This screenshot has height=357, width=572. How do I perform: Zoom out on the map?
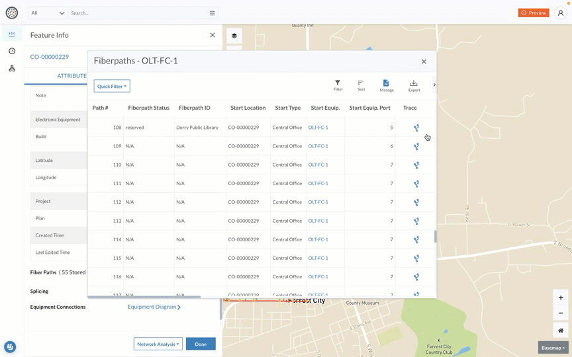click(560, 313)
